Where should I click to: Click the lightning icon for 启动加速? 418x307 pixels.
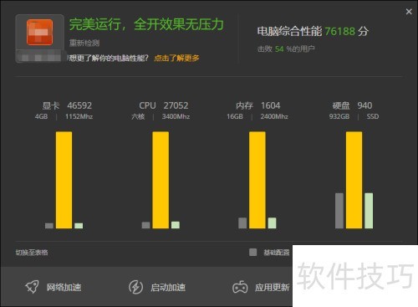click(135, 287)
